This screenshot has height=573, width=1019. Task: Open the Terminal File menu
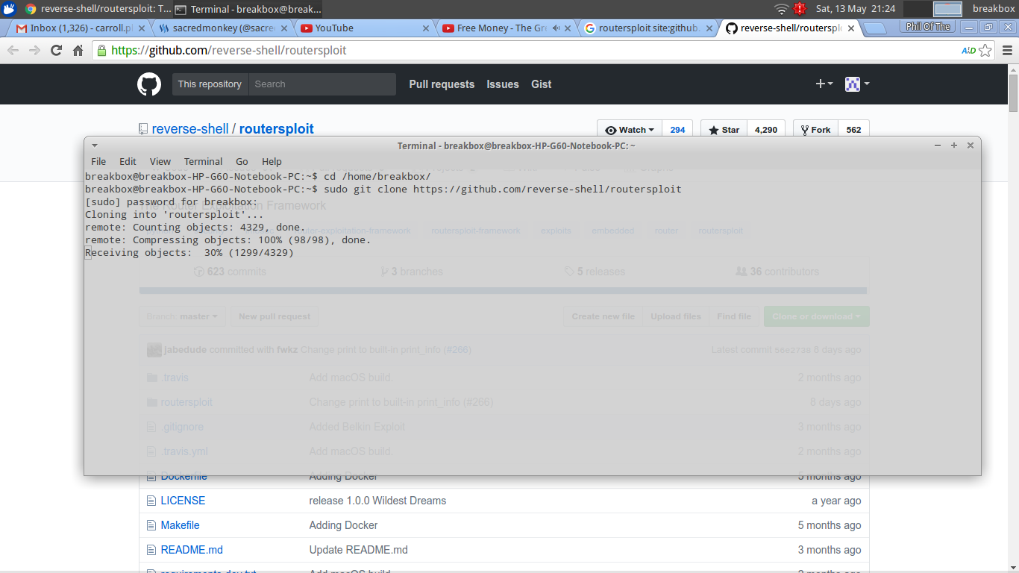[98, 161]
